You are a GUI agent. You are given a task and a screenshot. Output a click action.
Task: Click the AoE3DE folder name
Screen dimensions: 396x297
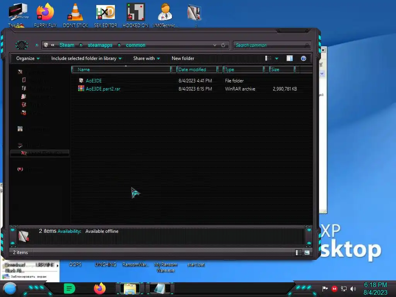(x=94, y=81)
